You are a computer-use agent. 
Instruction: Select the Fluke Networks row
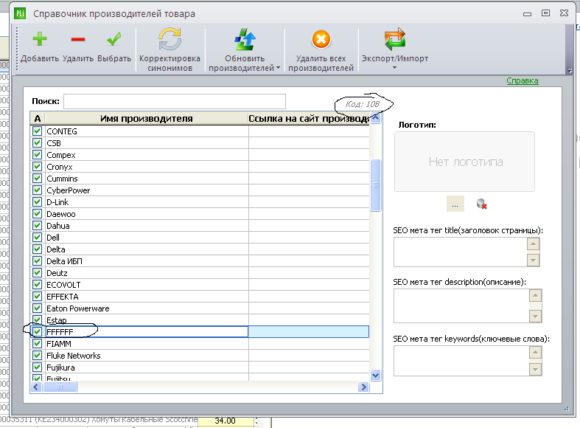(x=200, y=356)
